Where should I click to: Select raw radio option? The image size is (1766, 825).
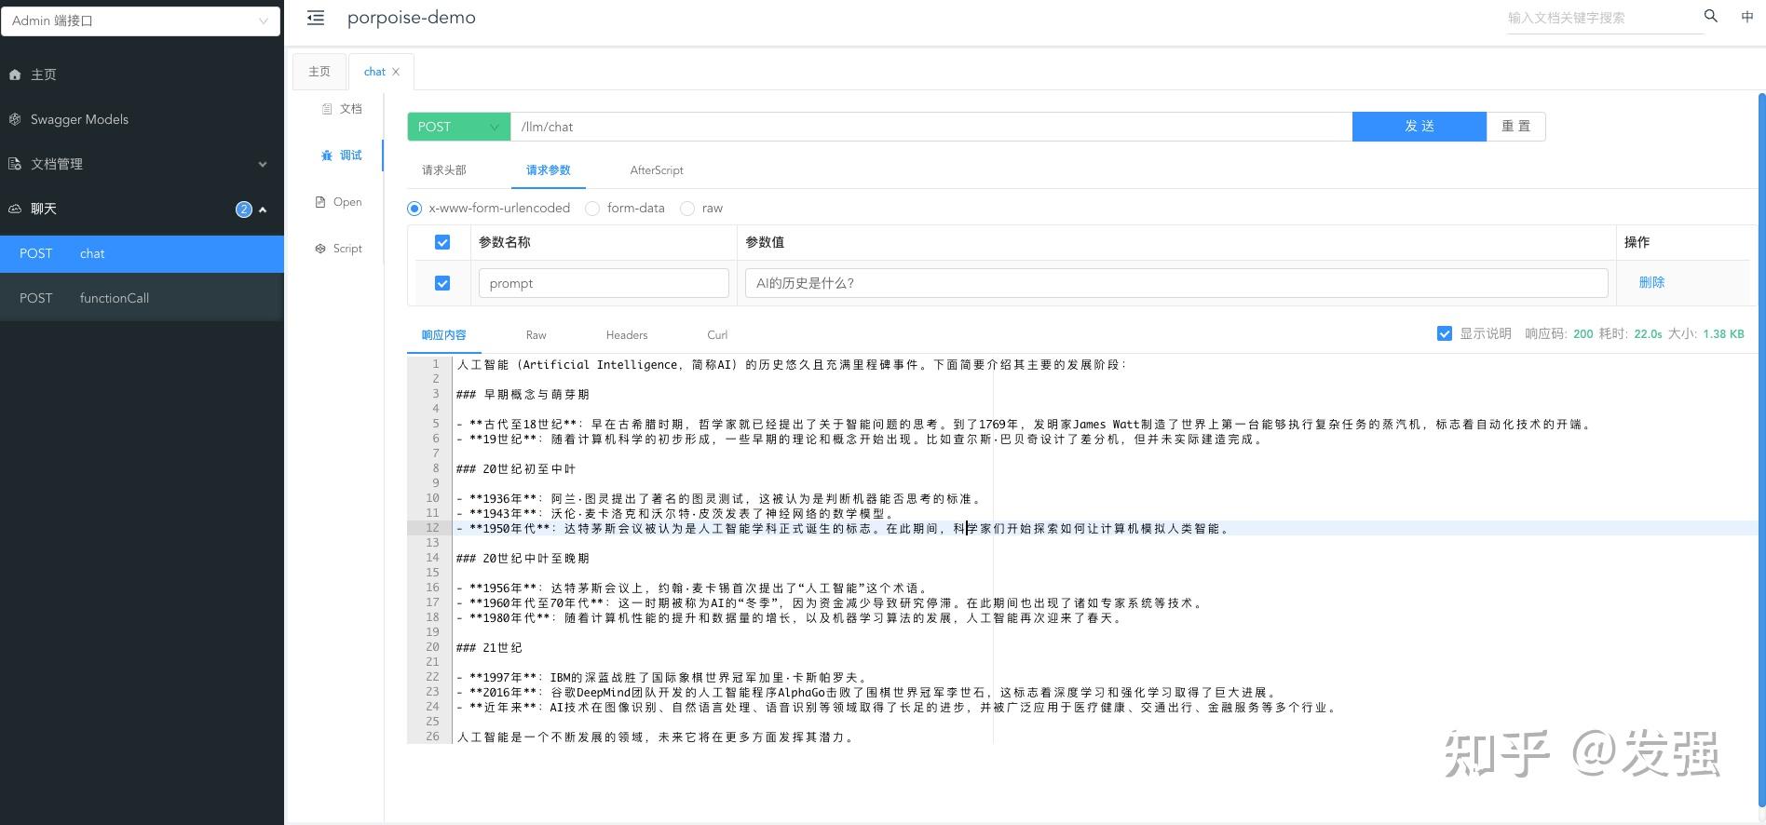click(x=687, y=209)
